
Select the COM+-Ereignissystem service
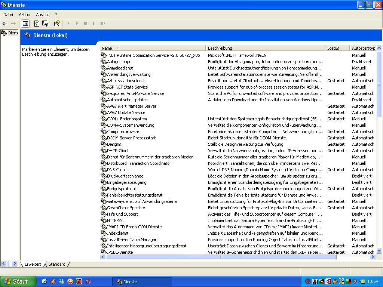tap(127, 118)
